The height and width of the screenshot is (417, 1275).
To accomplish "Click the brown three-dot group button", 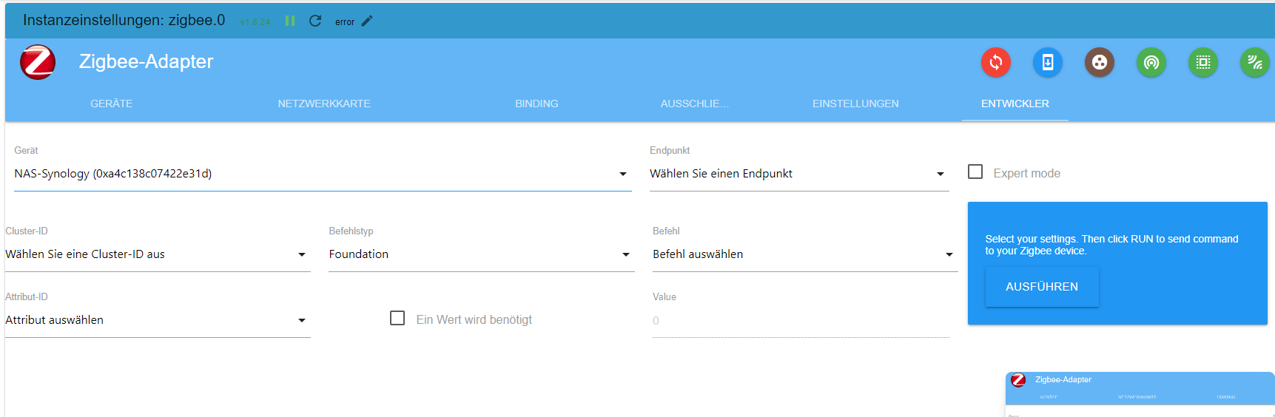I will coord(1100,62).
